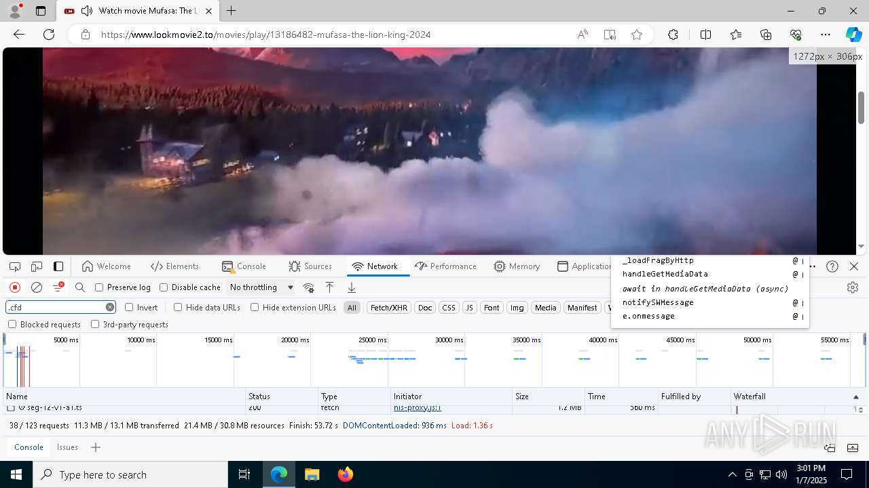Filter requests by CSS type
This screenshot has height=488, width=869.
click(x=449, y=307)
